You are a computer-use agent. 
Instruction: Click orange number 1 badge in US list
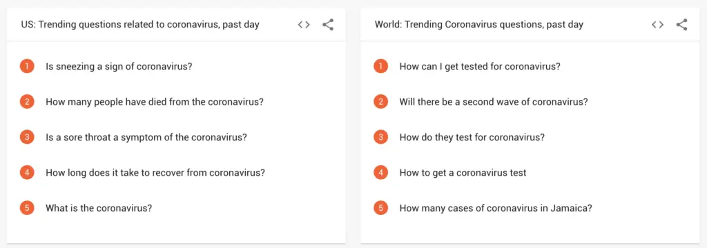[27, 67]
